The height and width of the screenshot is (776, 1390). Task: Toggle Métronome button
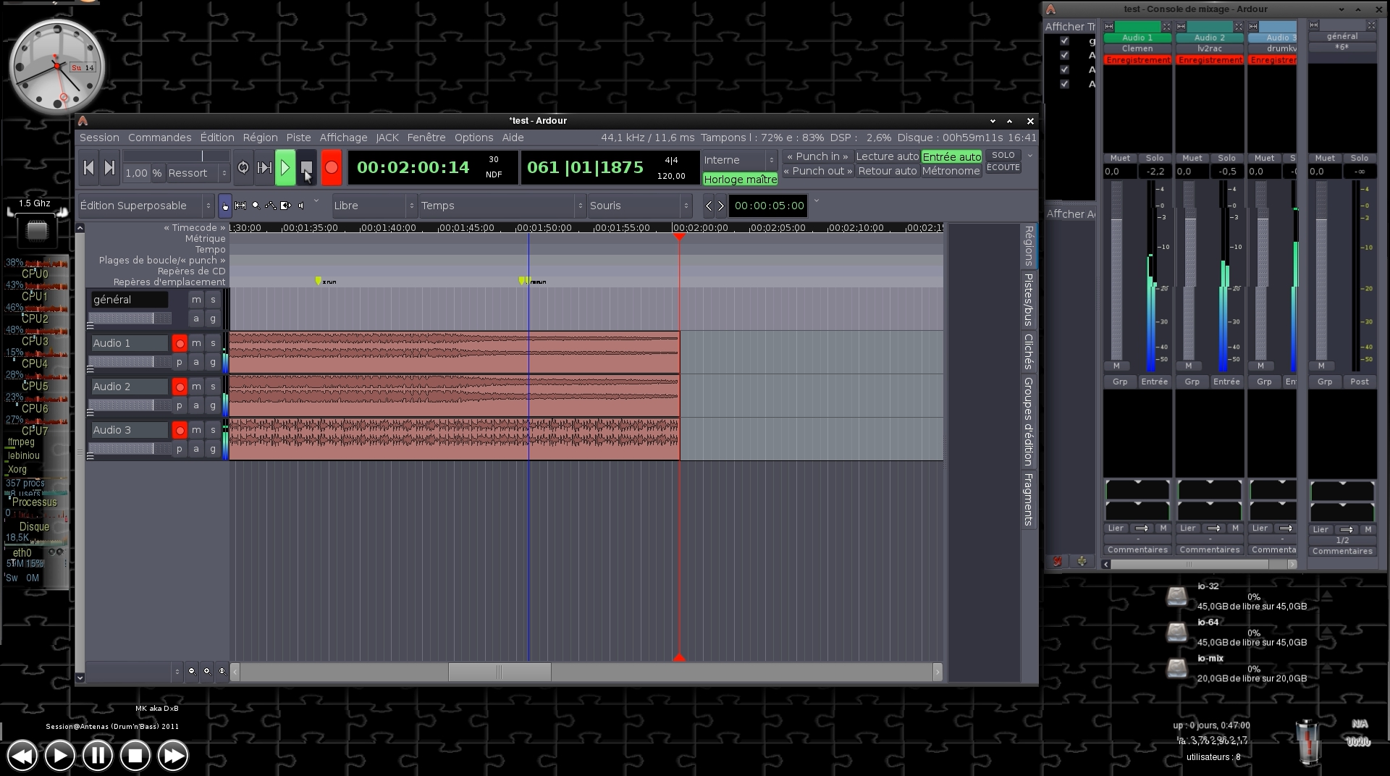tap(951, 171)
